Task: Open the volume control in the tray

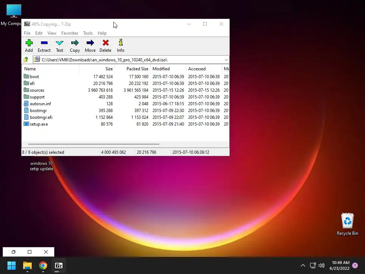Action: pos(322,265)
